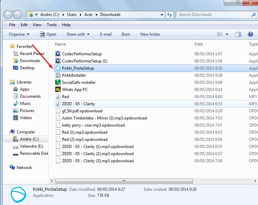Show hidden breadcrumb path chevrons

[36, 15]
